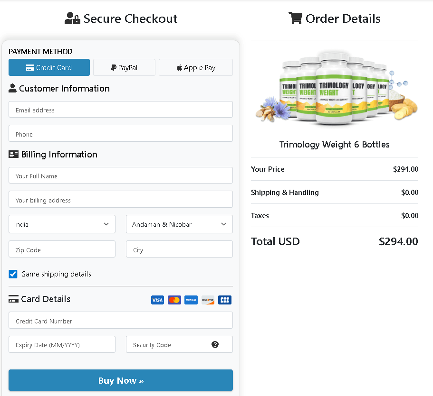Click the Credit Card Number field
Viewport: 433px width, 396px height.
pos(121,321)
